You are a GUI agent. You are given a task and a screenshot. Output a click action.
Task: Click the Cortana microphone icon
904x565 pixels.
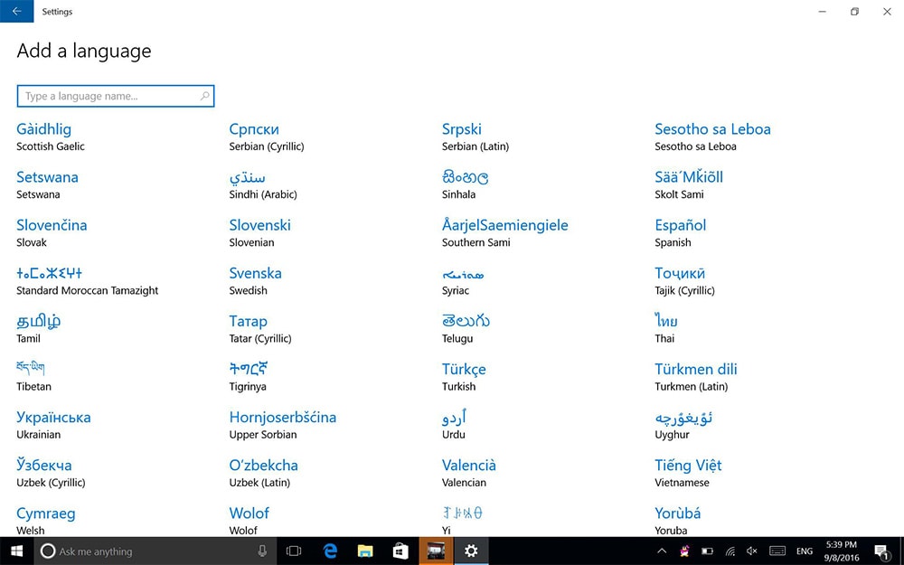coord(262,551)
